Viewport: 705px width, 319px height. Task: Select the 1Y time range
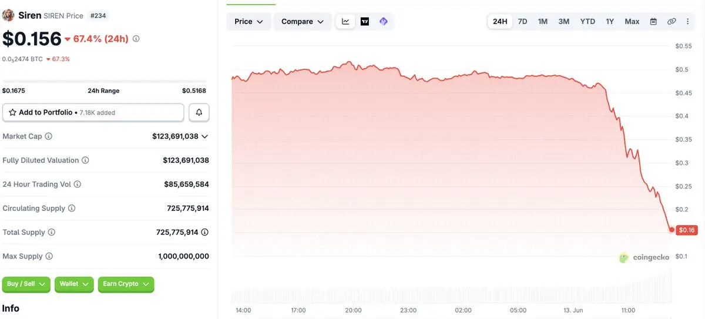coord(610,22)
